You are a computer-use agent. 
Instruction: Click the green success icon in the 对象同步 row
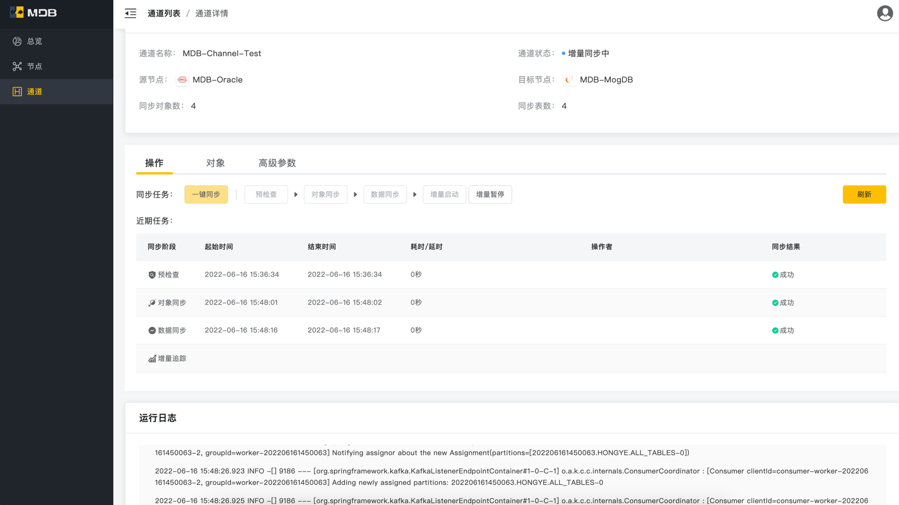pos(775,303)
